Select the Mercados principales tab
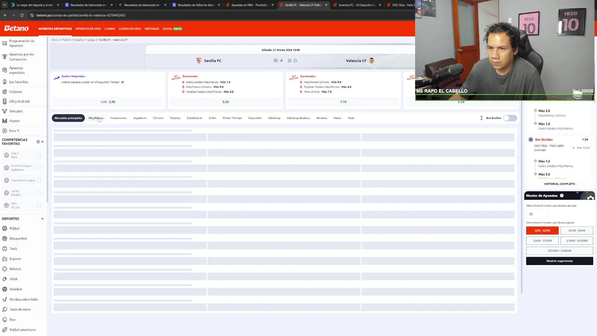 (x=68, y=118)
